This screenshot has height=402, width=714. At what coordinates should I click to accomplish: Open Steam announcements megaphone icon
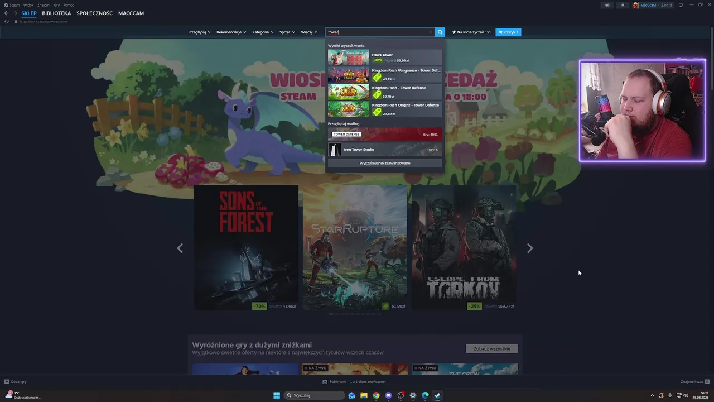tap(607, 5)
